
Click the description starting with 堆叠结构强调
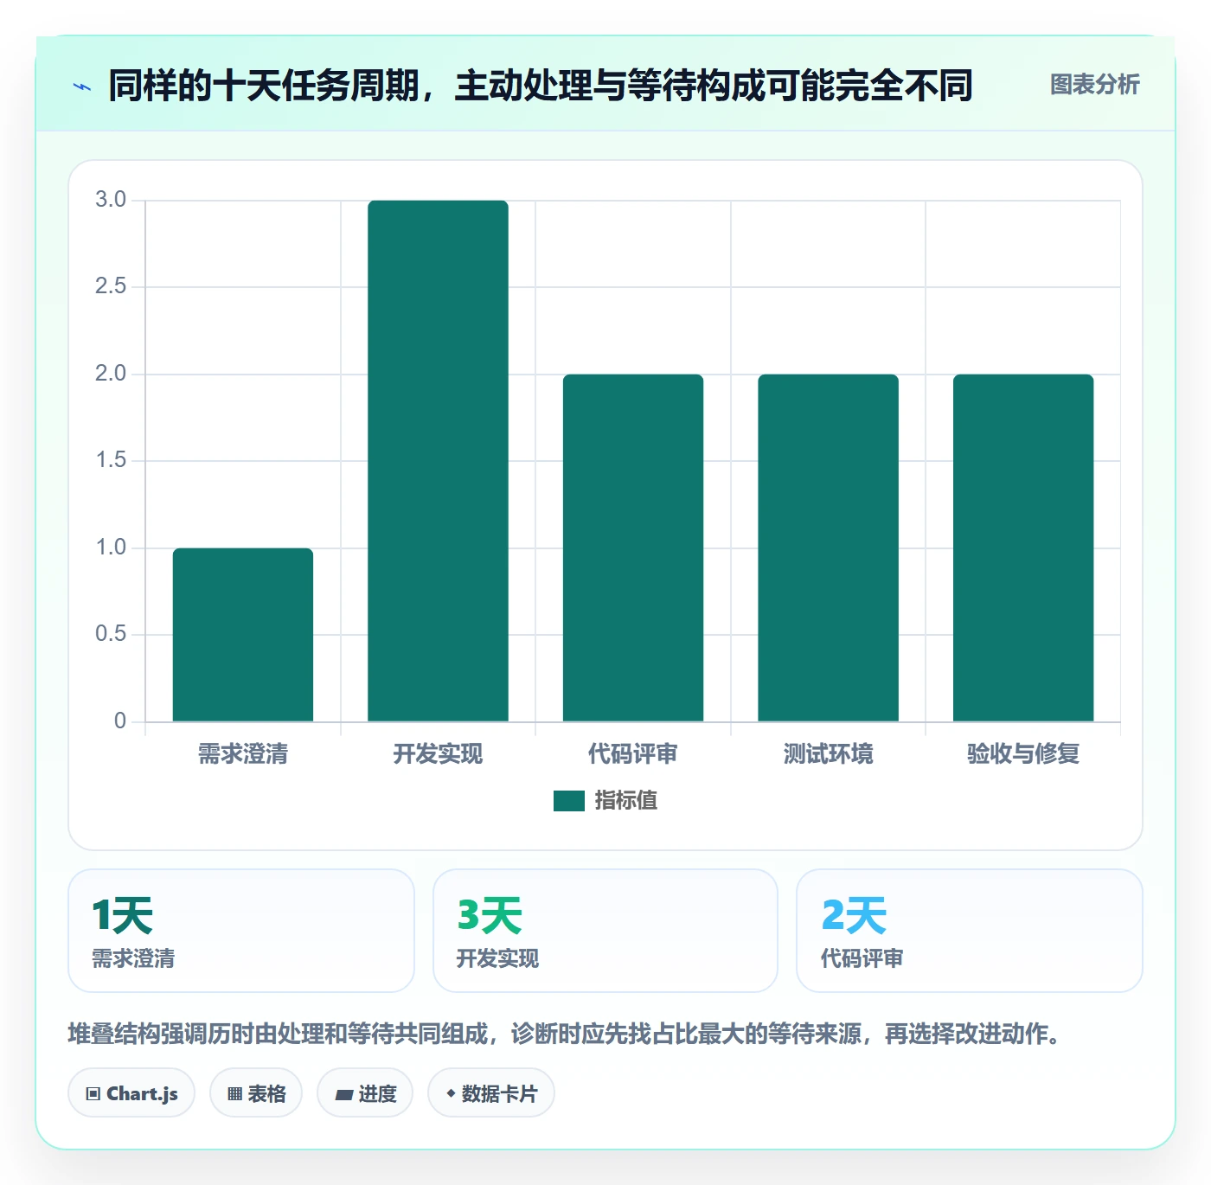coord(565,1034)
